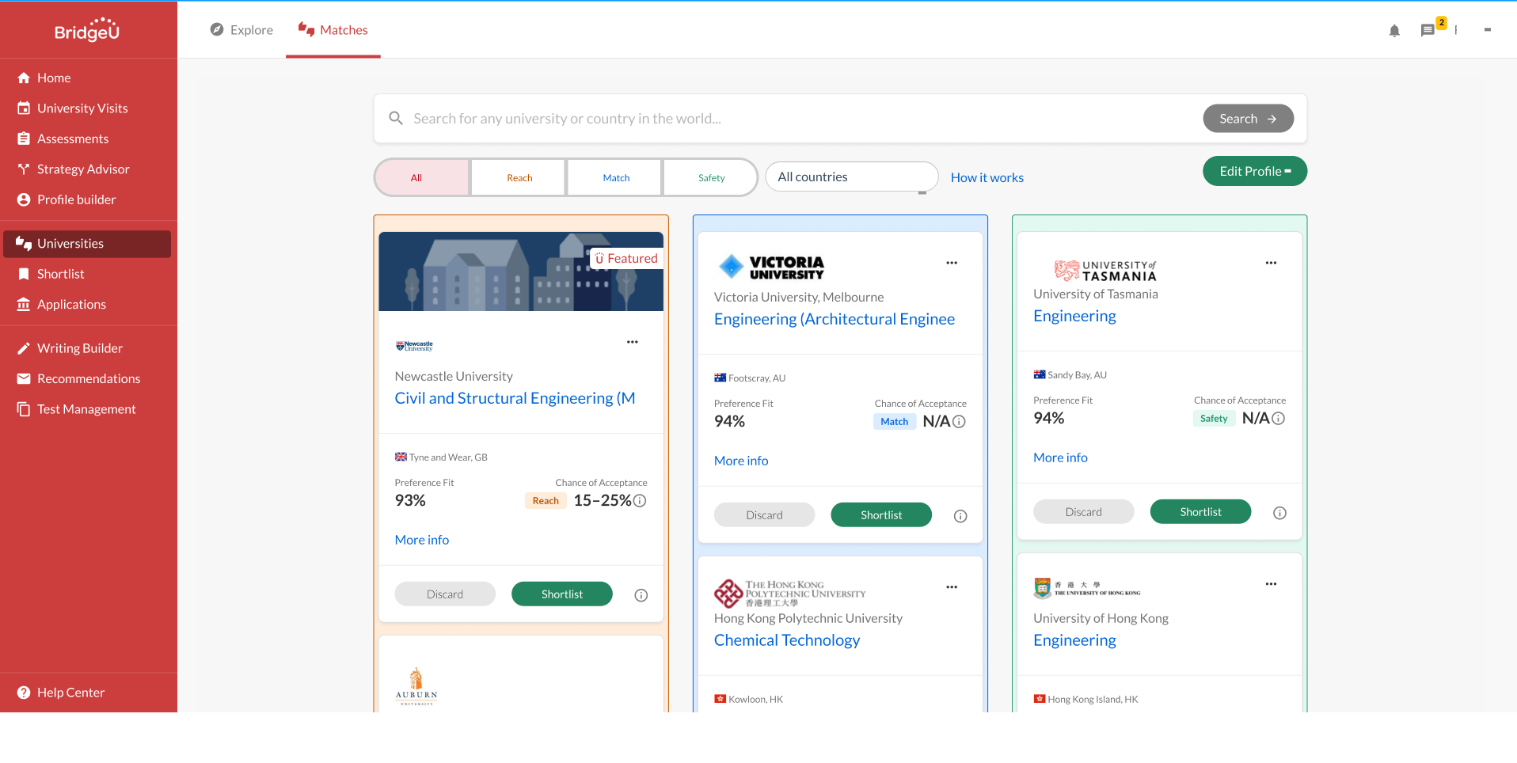The height and width of the screenshot is (763, 1517).
Task: Shortlist Victoria University
Action: (x=881, y=515)
